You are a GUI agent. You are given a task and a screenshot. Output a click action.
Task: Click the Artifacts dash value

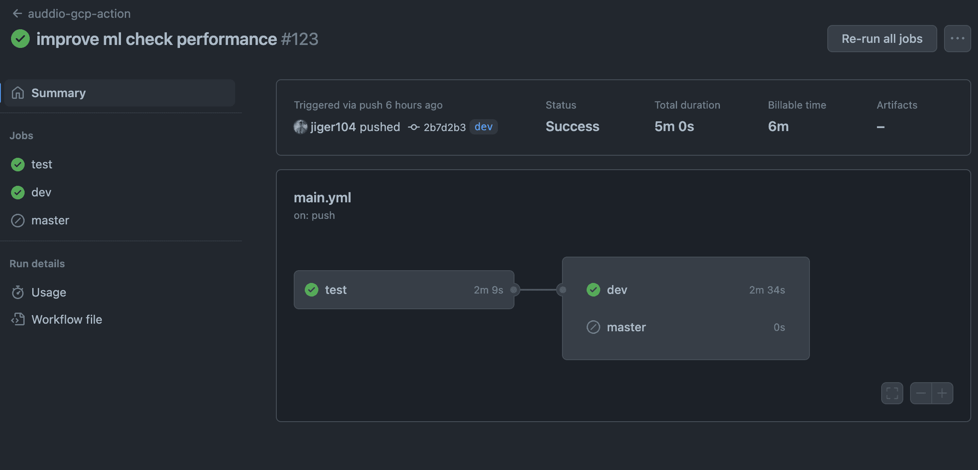(880, 127)
